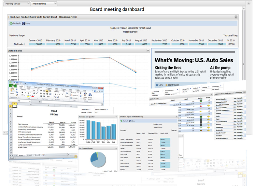255x186 pixels.
Task: Toggle Underline in the Excel Font group
Action: point(28,93)
